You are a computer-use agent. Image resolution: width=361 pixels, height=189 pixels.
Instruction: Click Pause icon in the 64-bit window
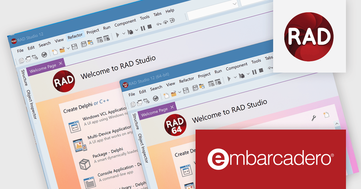pyautogui.click(x=254, y=72)
